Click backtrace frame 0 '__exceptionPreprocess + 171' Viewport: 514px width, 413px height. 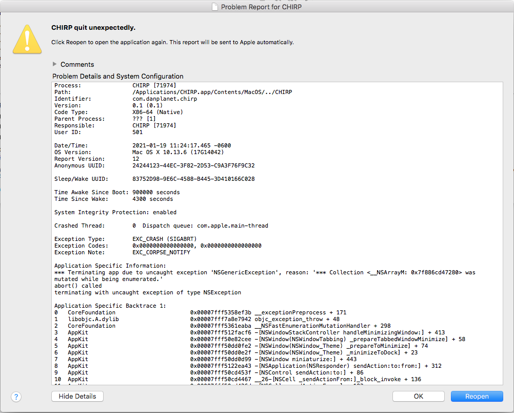point(301,312)
